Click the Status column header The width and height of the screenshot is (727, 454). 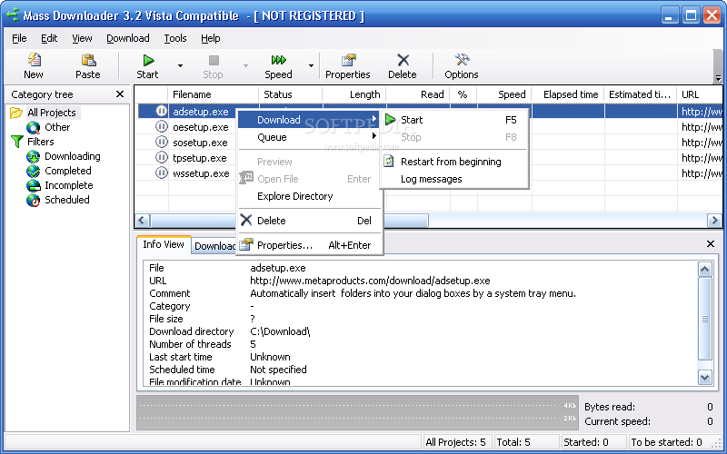pyautogui.click(x=290, y=94)
